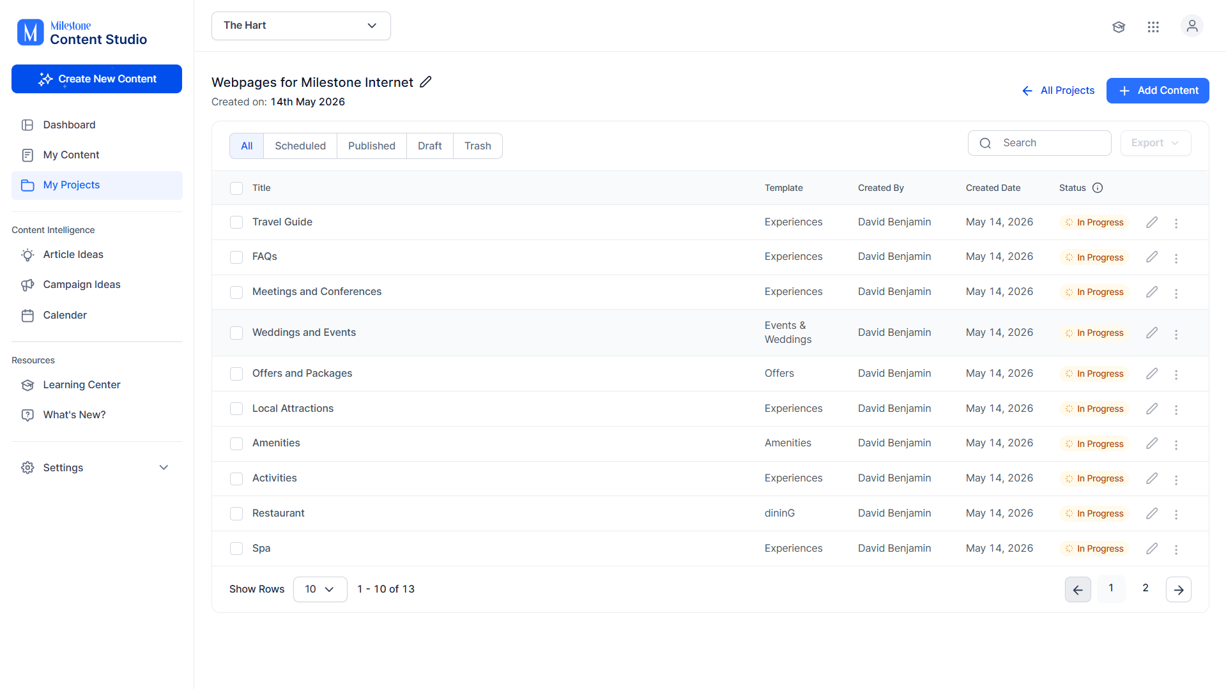Check the Amenities row checkbox
The image size is (1226, 689).
click(236, 443)
